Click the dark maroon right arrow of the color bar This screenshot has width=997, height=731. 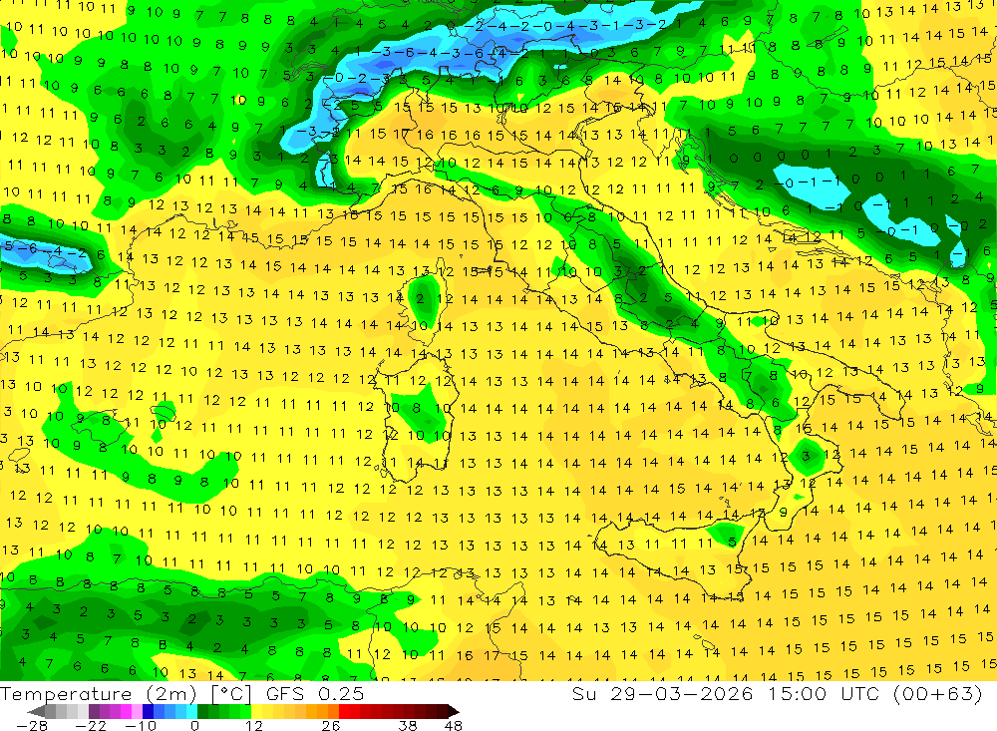[x=454, y=711]
